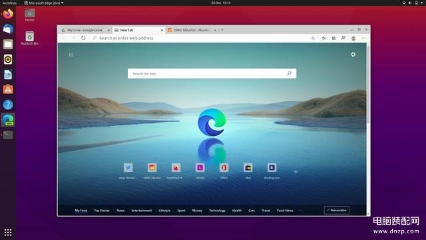Click the browser Back arrow
426x240 pixels.
click(x=63, y=38)
